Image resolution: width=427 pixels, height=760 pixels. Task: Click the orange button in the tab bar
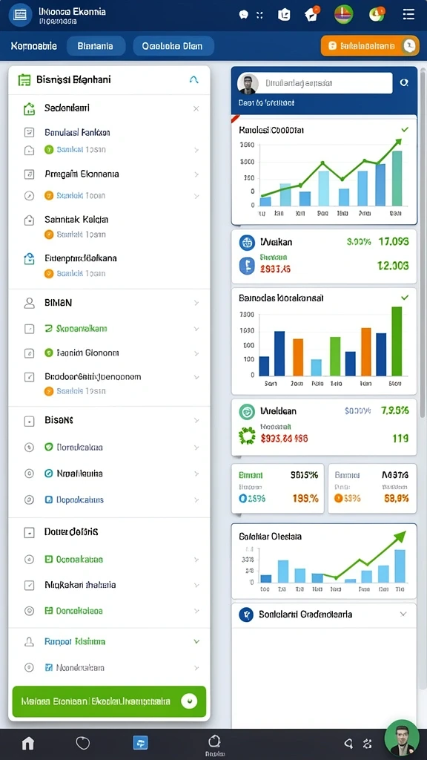(369, 46)
